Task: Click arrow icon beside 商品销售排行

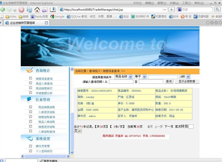Action: pos(30,87)
